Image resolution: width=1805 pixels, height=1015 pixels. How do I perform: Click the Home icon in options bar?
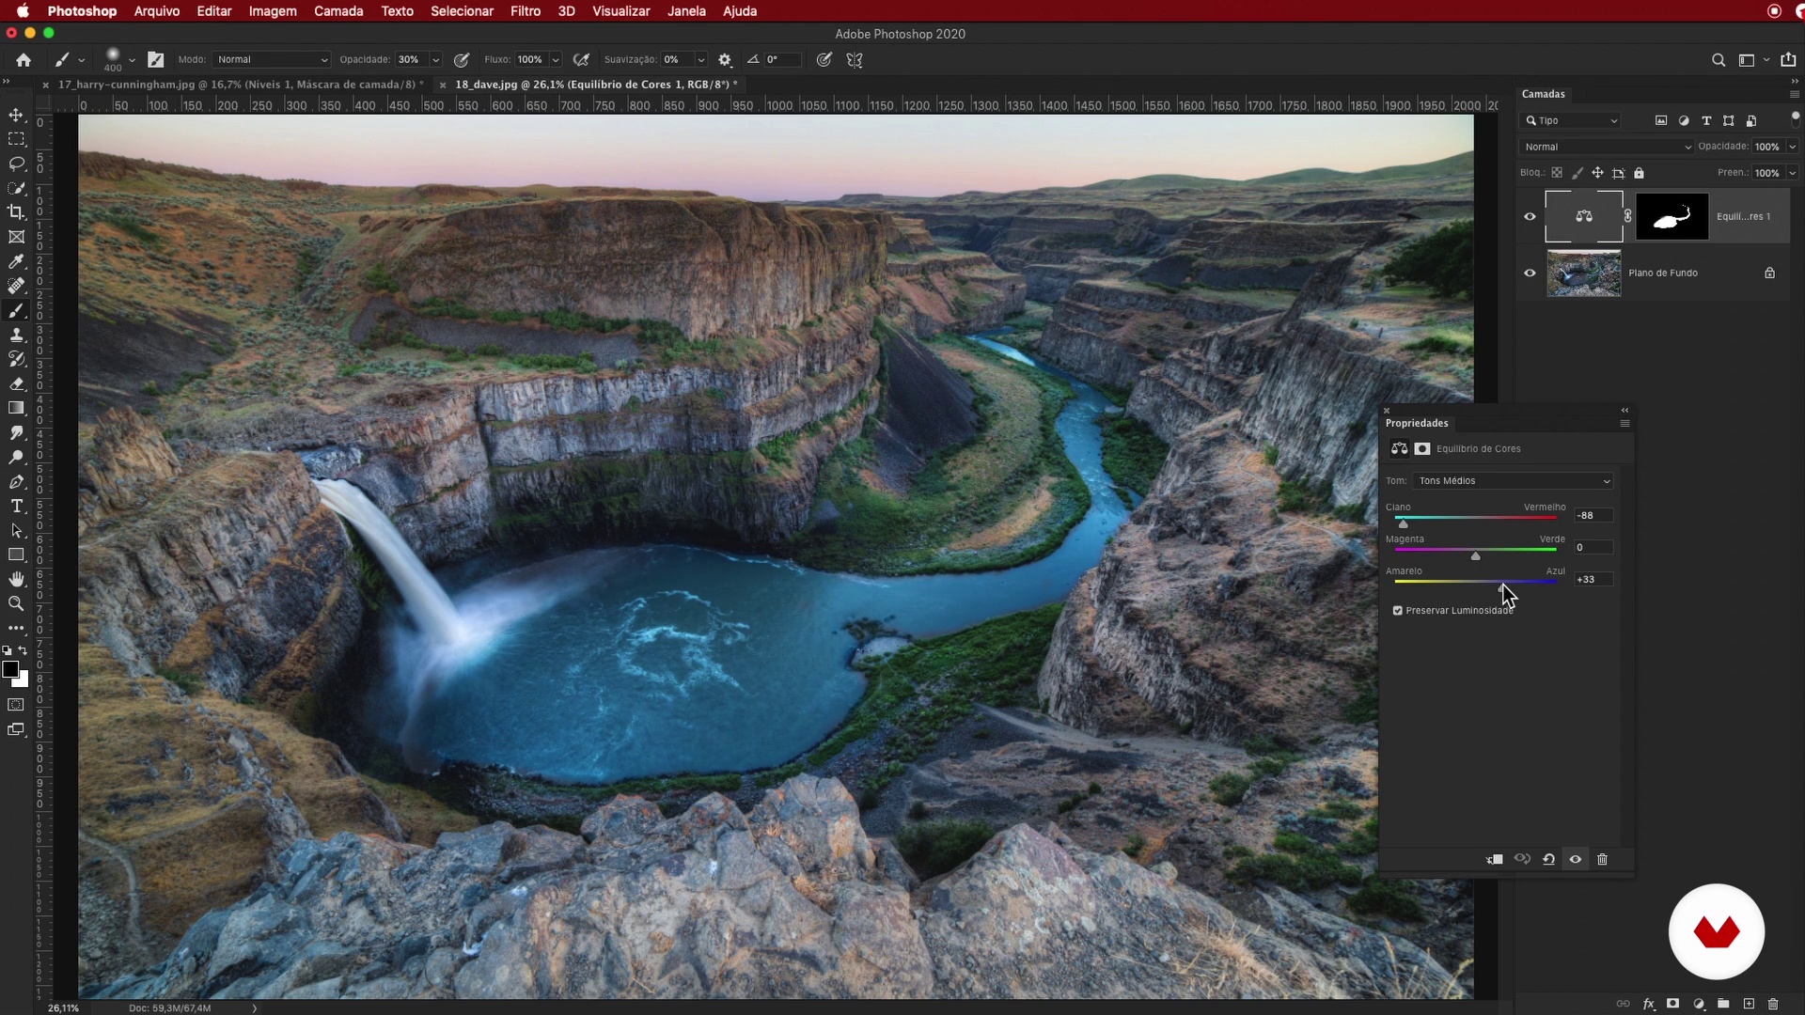(x=24, y=59)
